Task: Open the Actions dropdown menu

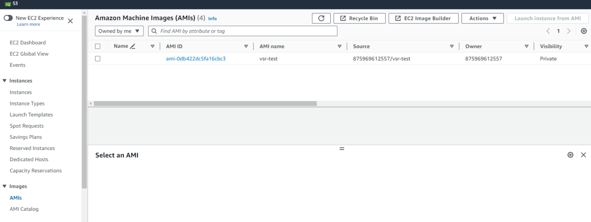Action: click(x=482, y=18)
